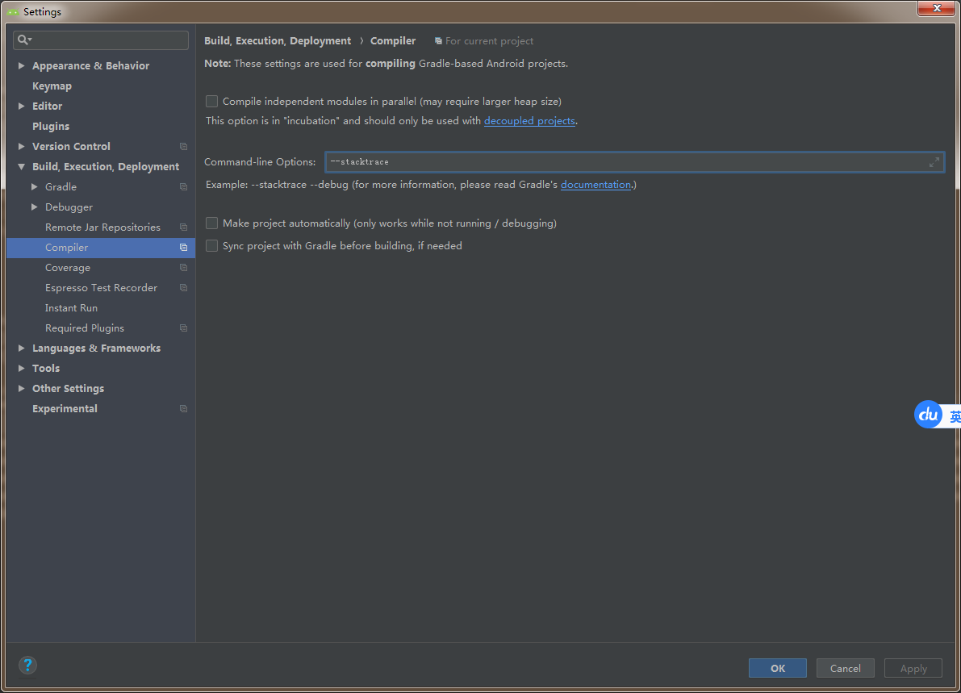Open the Instant Run settings page
Screen dimensions: 961x693
click(71, 308)
